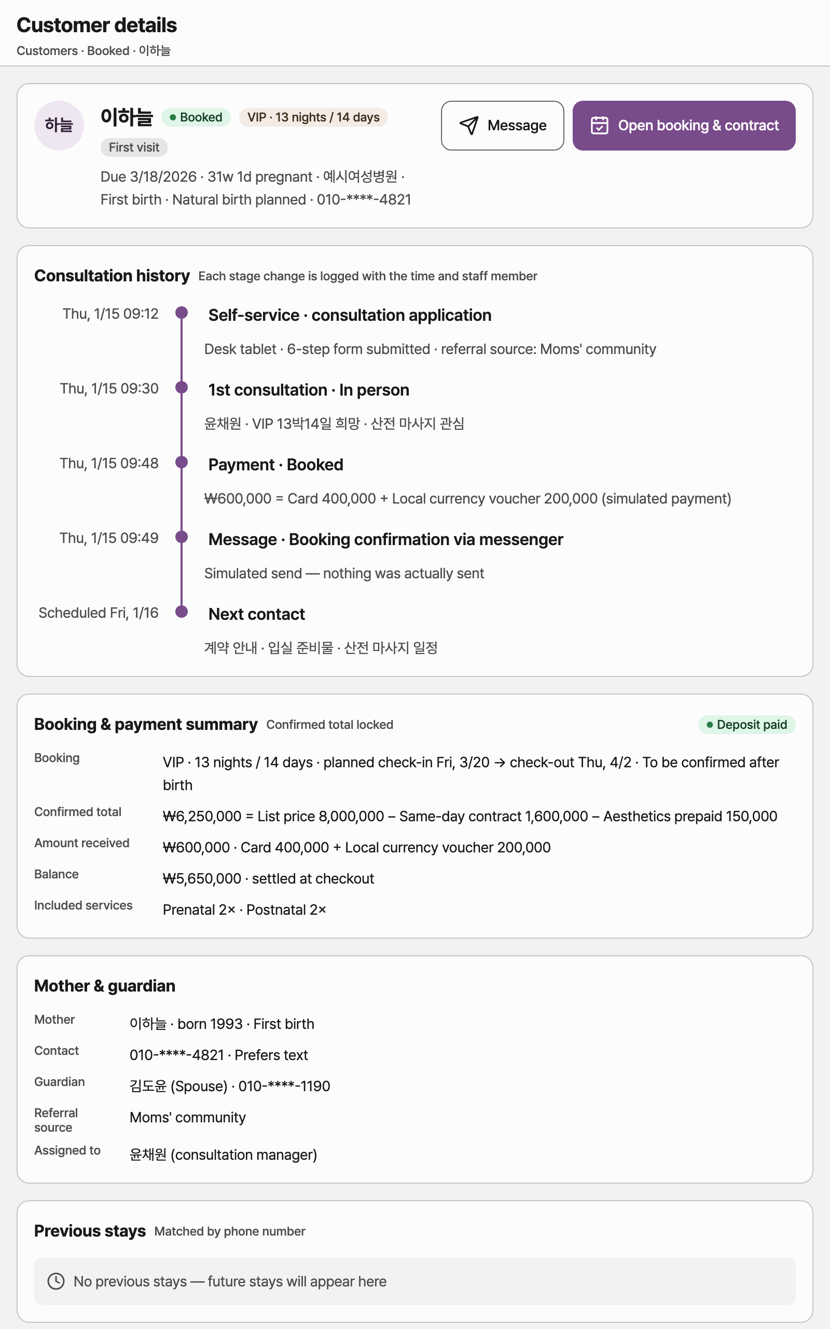830x1329 pixels.
Task: Click the 'Consultation history' section heading
Action: [112, 276]
